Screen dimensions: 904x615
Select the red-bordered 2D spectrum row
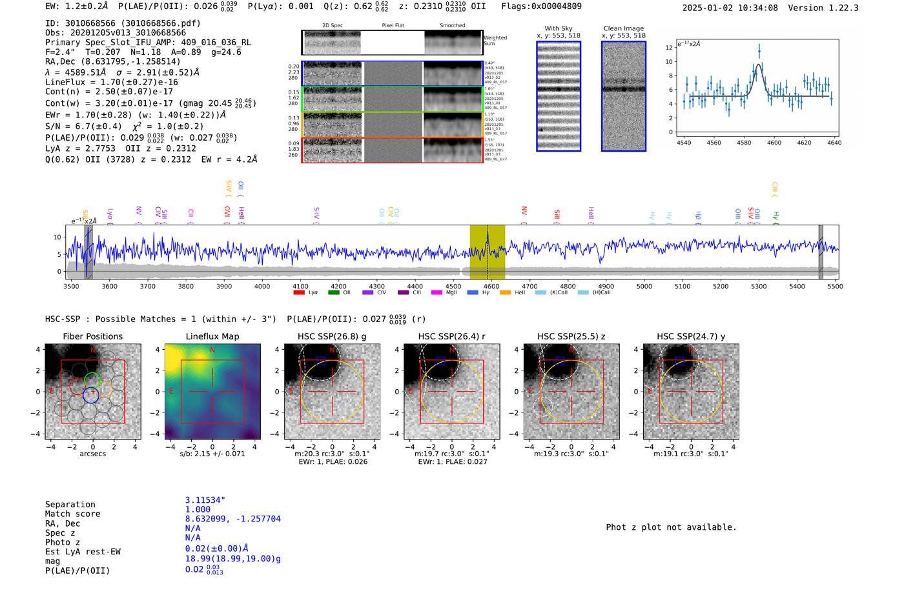392,150
